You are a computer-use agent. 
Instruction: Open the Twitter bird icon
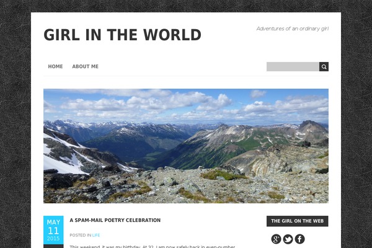click(288, 239)
